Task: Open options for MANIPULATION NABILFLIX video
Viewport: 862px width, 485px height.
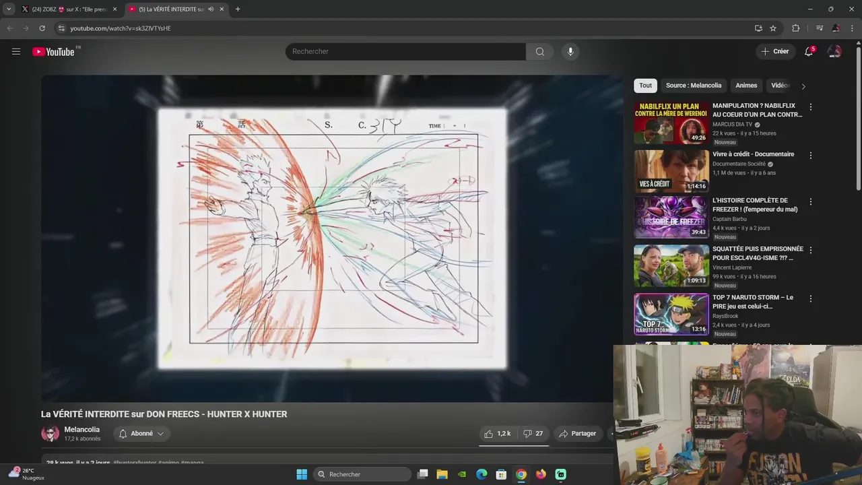Action: pyautogui.click(x=811, y=107)
